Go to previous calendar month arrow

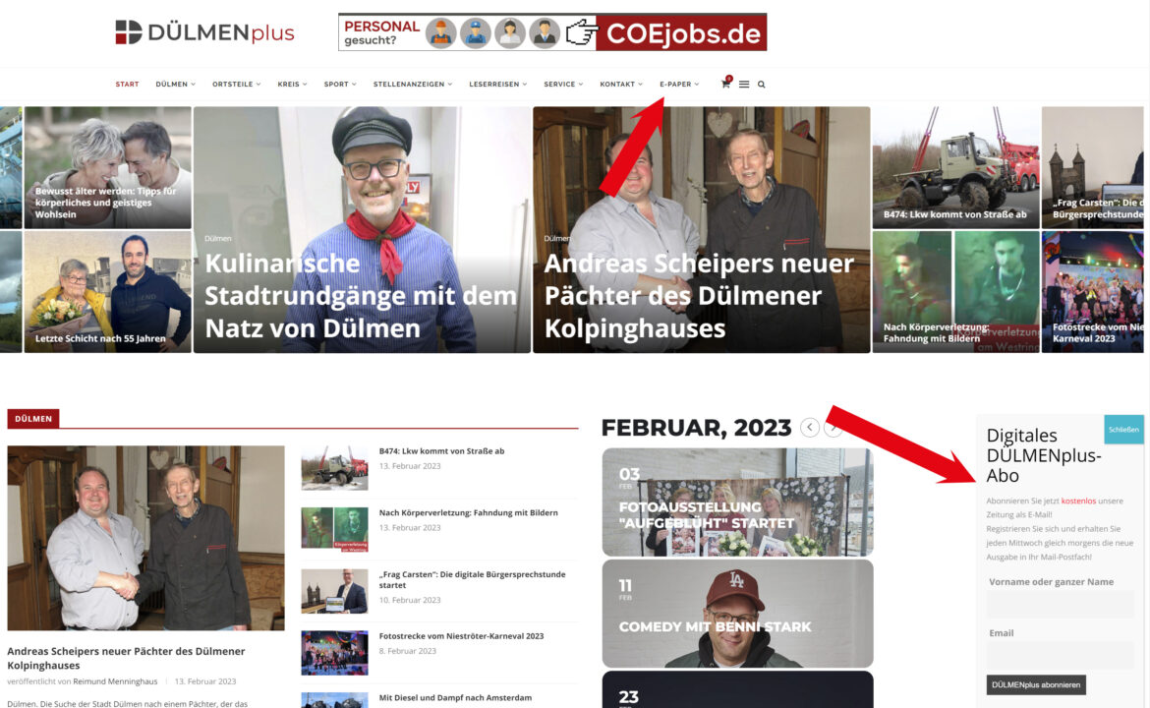[x=810, y=427]
